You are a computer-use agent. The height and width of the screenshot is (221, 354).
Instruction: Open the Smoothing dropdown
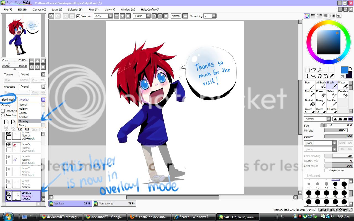(x=214, y=16)
